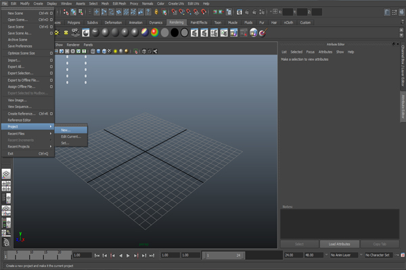Open Export to Offline File option box
This screenshot has width=406, height=270.
pos(51,80)
